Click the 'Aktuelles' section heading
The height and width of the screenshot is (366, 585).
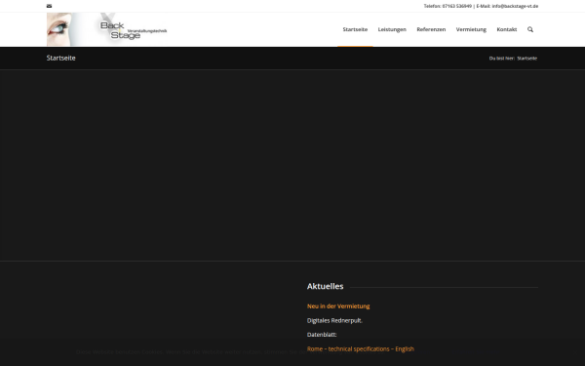pos(326,286)
